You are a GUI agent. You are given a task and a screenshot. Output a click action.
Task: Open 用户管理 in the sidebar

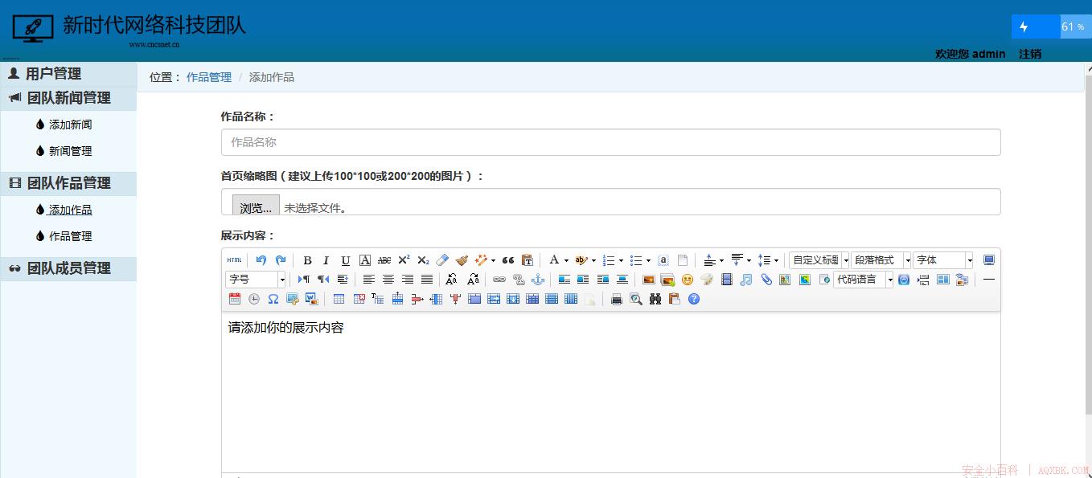(53, 74)
